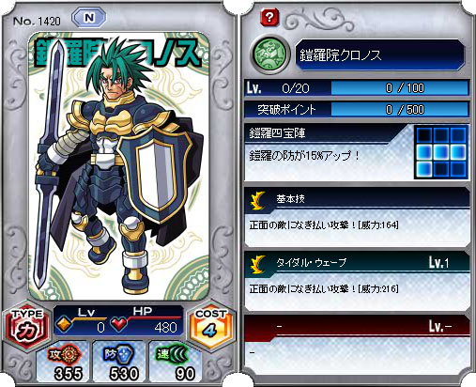Select the green round character emblem
Image resolution: width=476 pixels, height=387 pixels.
(269, 54)
